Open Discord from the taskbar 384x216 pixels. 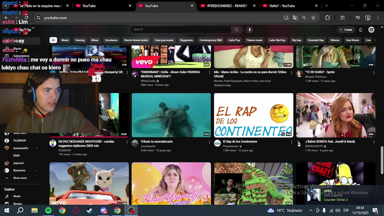coord(103,211)
